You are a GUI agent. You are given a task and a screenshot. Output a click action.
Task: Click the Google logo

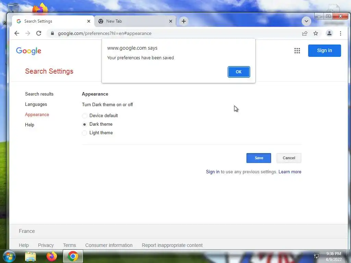click(29, 51)
